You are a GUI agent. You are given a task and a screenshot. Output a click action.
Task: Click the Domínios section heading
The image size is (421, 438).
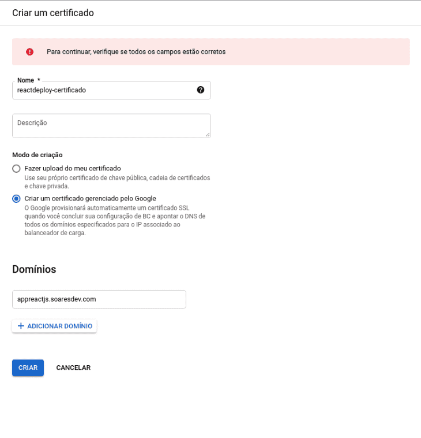(34, 269)
